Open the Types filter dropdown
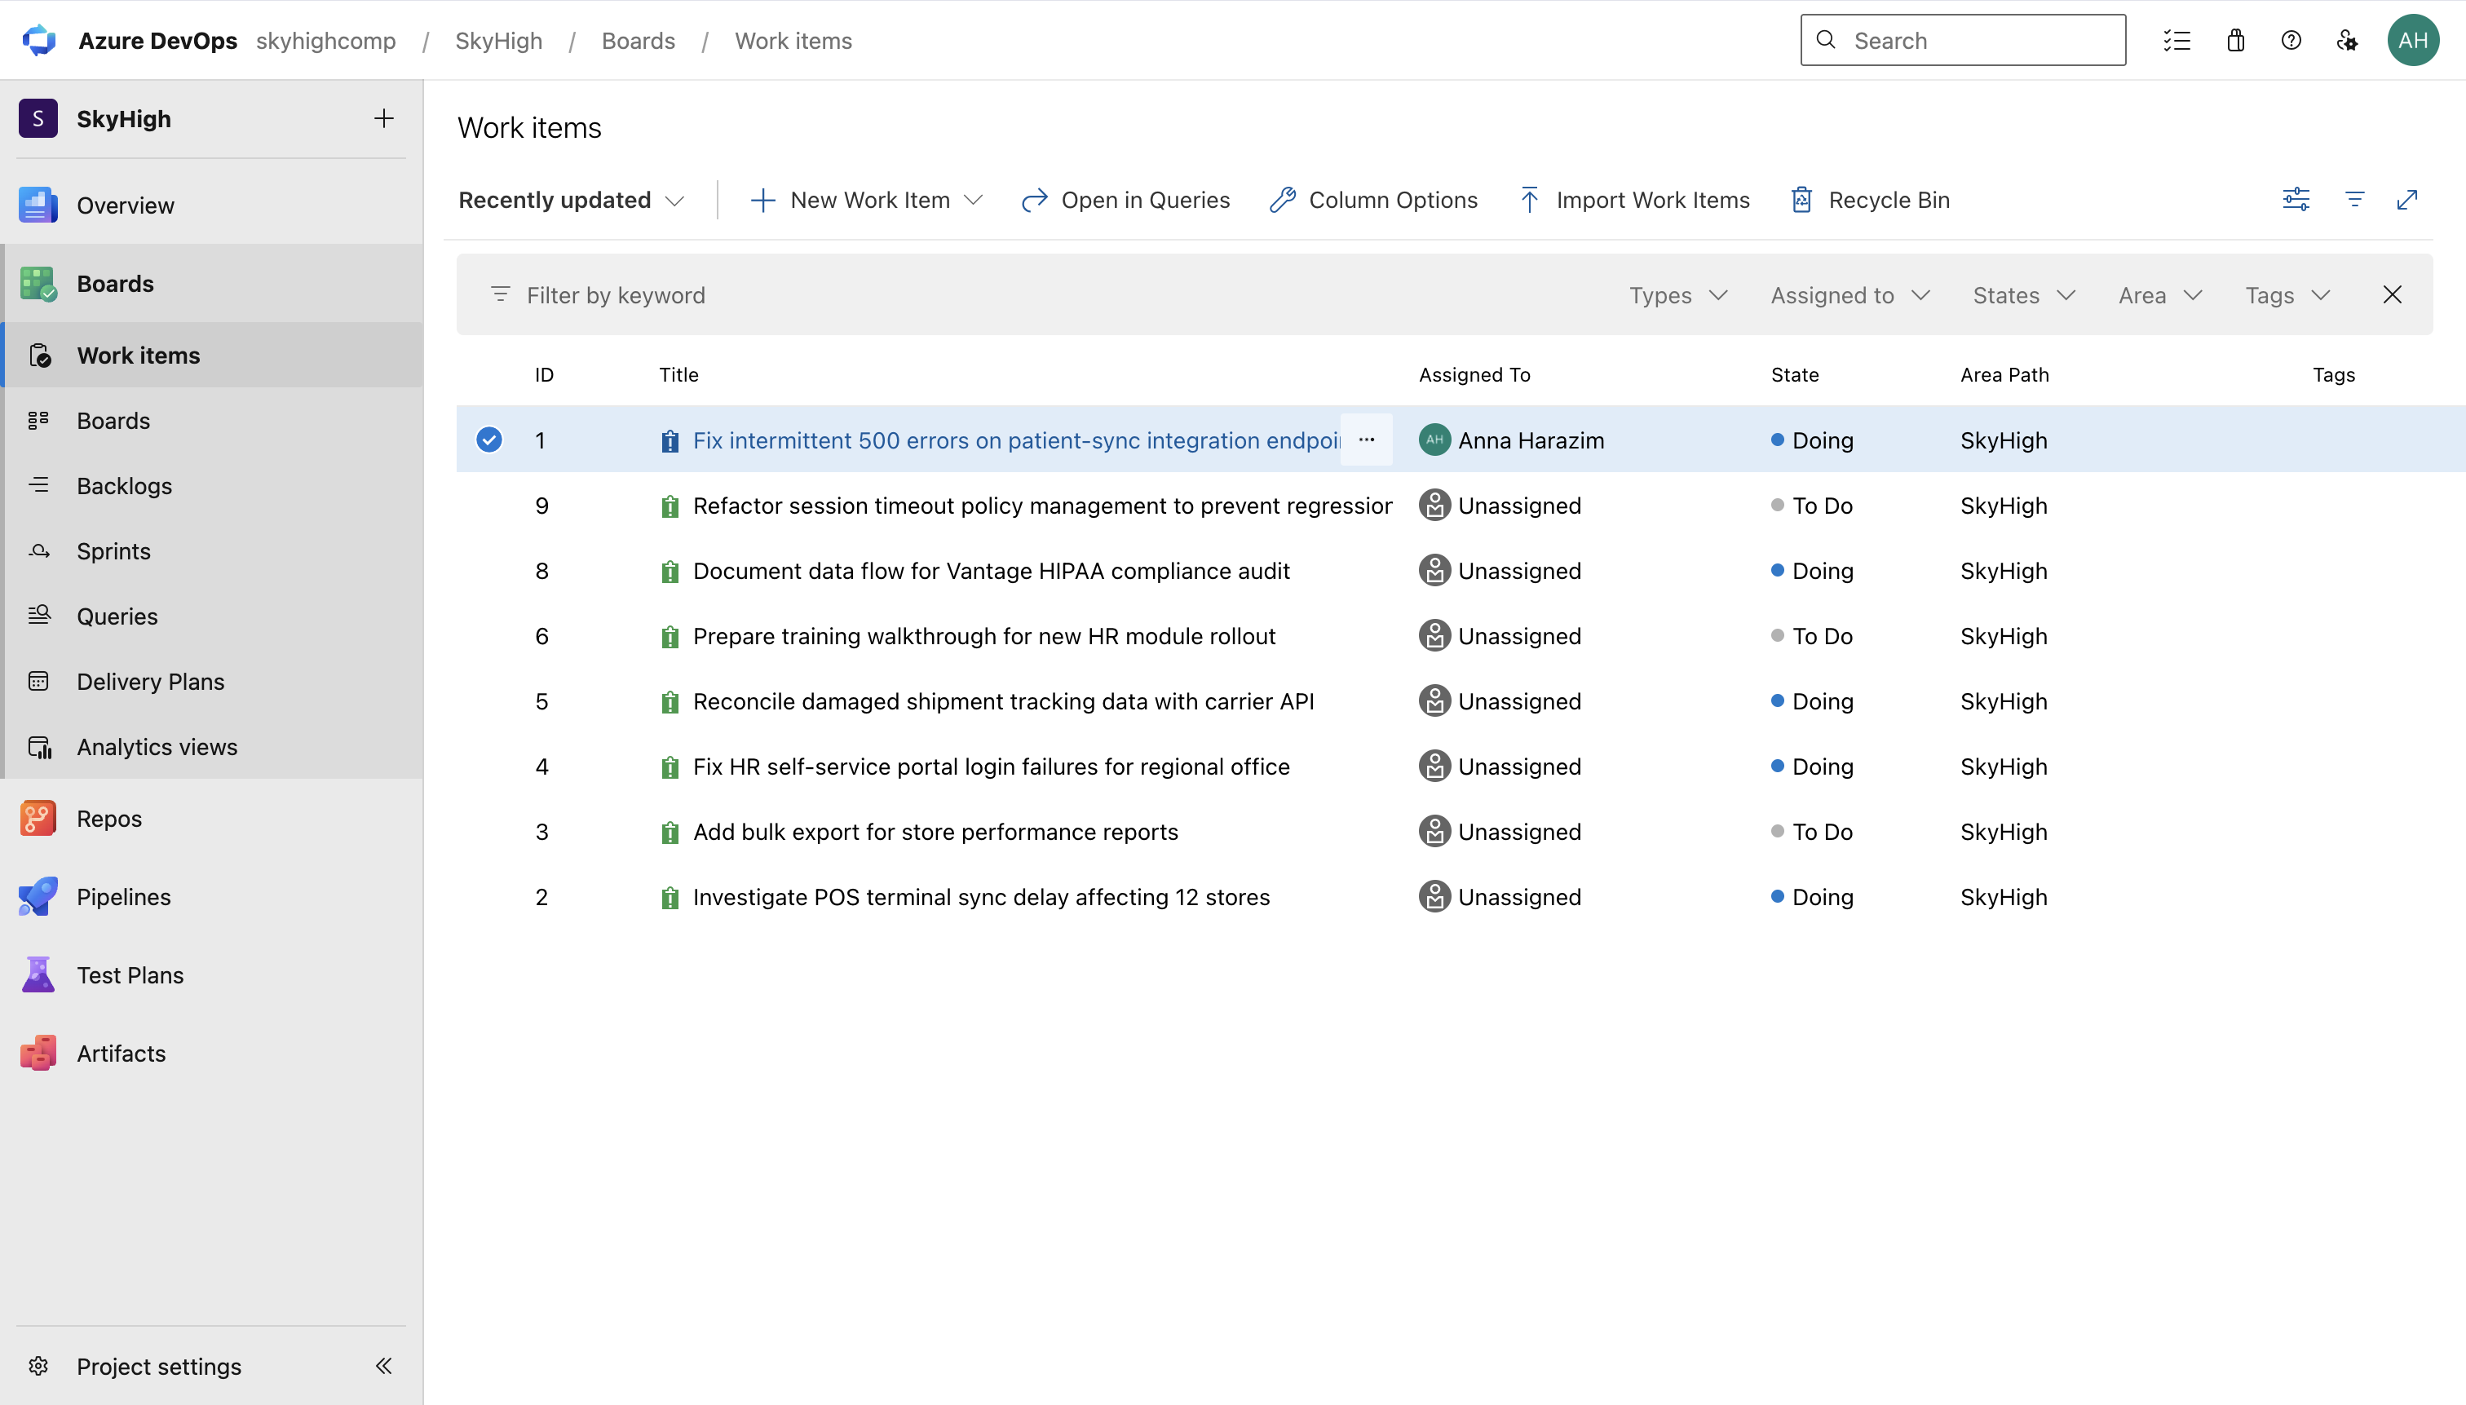2466x1405 pixels. point(1677,295)
